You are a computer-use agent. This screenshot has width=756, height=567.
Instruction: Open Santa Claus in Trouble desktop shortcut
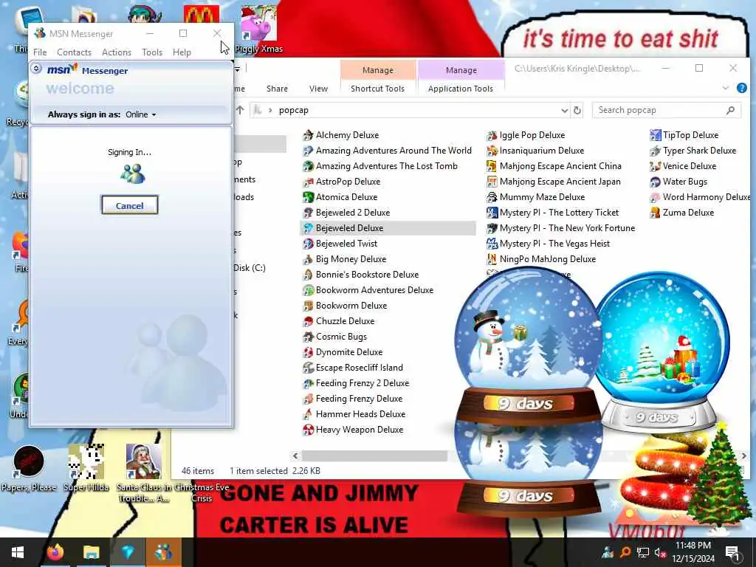(x=143, y=472)
